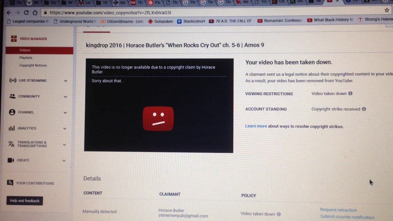
Task: Reload the page with the refresh icon
Action: point(26,13)
